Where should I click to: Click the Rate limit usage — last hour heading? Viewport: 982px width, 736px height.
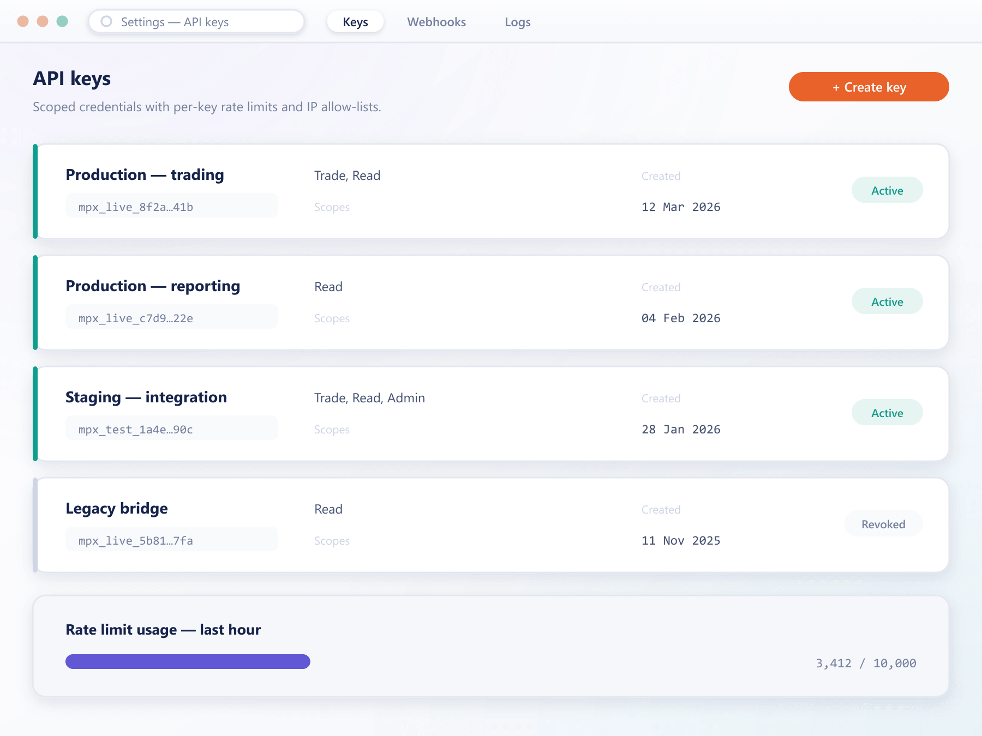click(163, 630)
